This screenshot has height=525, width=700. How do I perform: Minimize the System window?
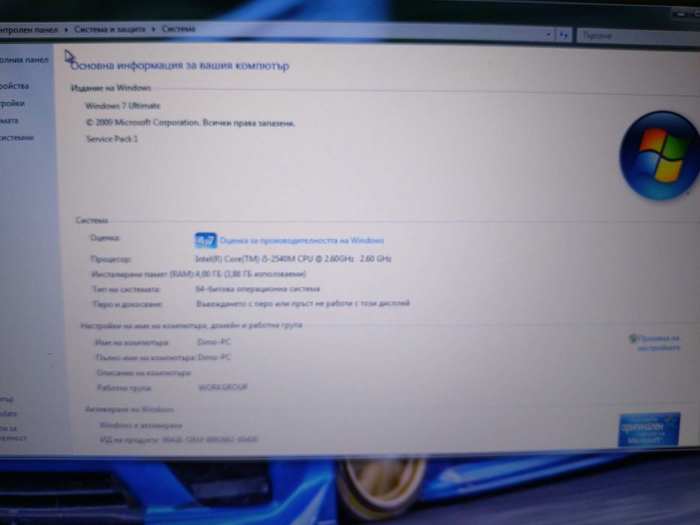coord(680,14)
